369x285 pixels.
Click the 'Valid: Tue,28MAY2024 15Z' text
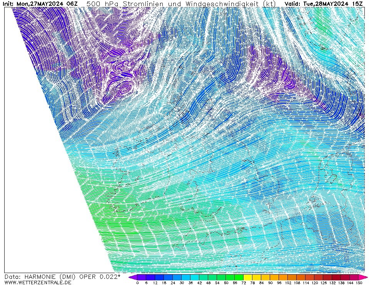click(x=324, y=4)
